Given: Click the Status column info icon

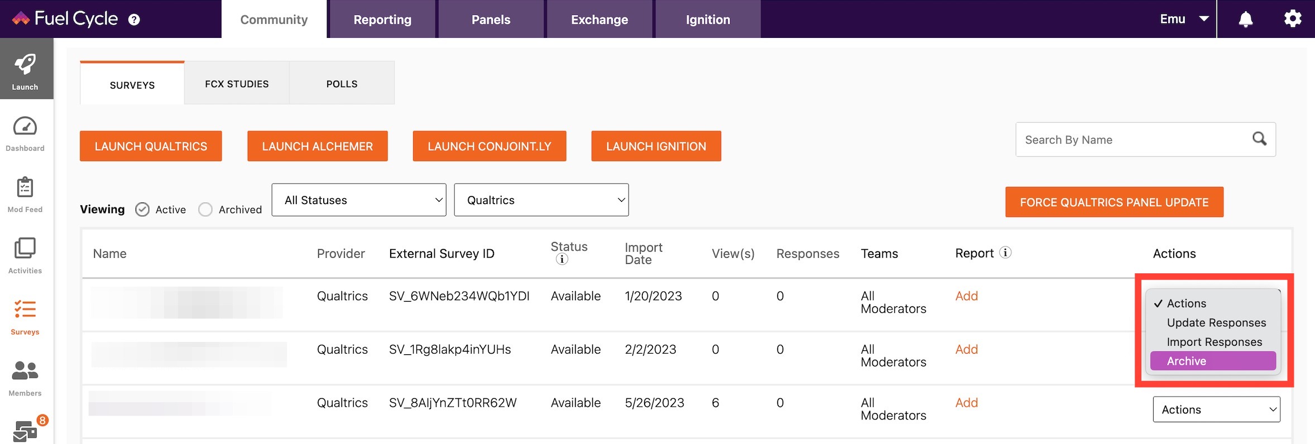Looking at the screenshot, I should [x=561, y=259].
